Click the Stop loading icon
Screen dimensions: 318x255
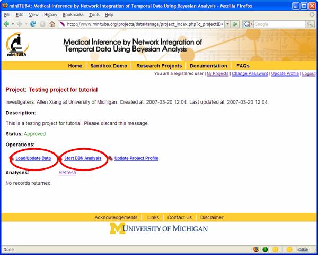pyautogui.click(x=42, y=24)
